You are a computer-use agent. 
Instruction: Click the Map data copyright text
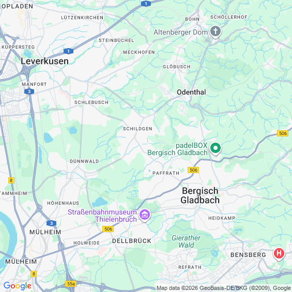click(224, 288)
